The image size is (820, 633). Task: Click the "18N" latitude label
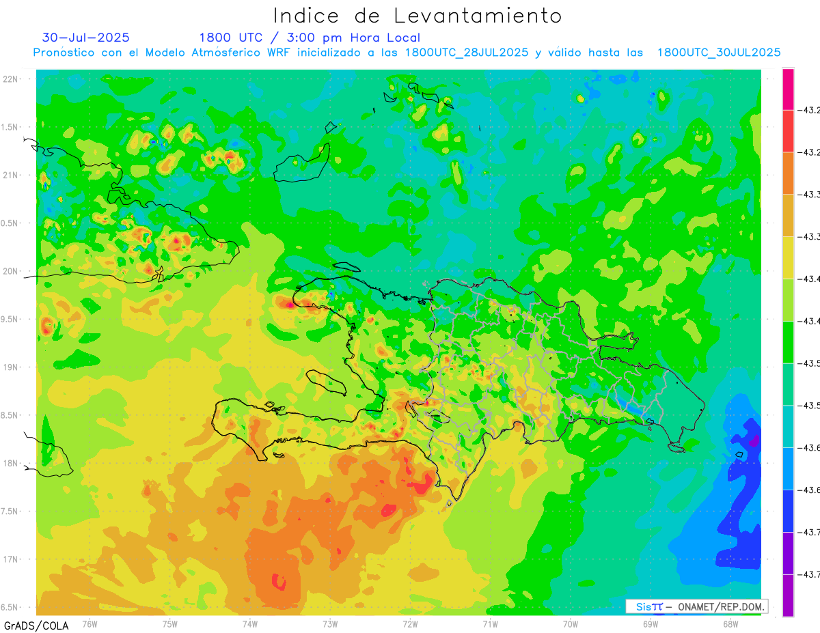click(x=10, y=464)
